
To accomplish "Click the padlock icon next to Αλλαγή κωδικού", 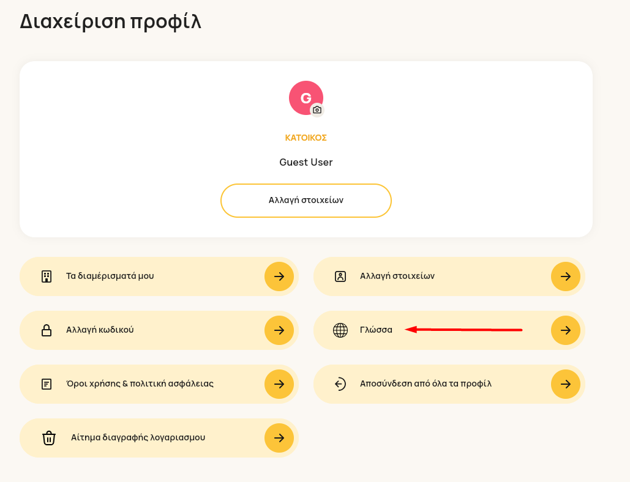I will (x=47, y=330).
